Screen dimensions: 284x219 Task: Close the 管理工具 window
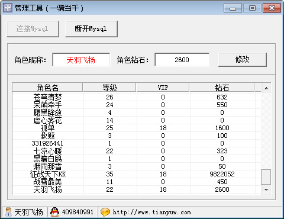[272, 8]
